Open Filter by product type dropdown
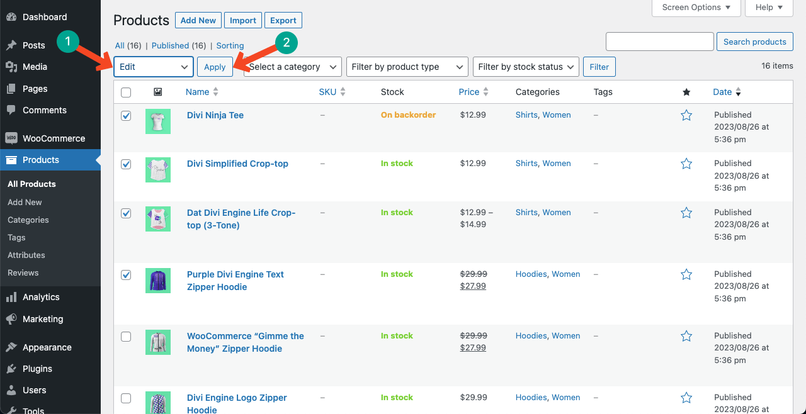The width and height of the screenshot is (806, 414). (x=407, y=67)
